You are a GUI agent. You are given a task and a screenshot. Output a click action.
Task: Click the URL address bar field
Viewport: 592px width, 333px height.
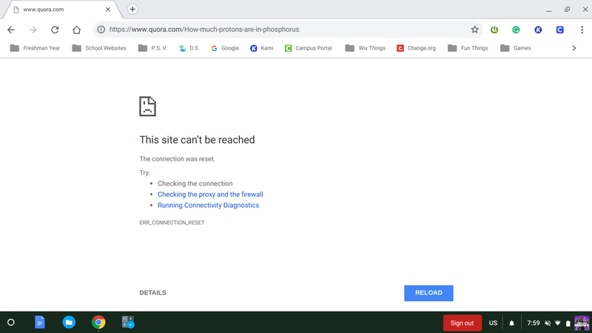click(281, 30)
